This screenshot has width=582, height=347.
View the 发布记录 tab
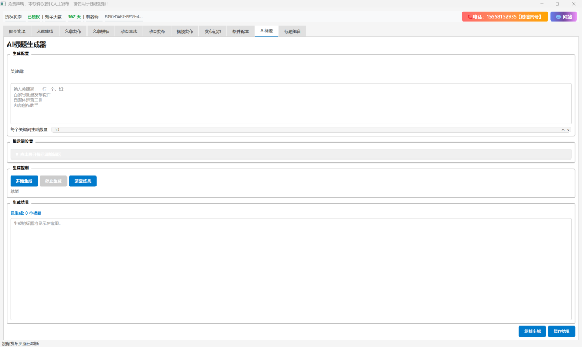coord(213,31)
